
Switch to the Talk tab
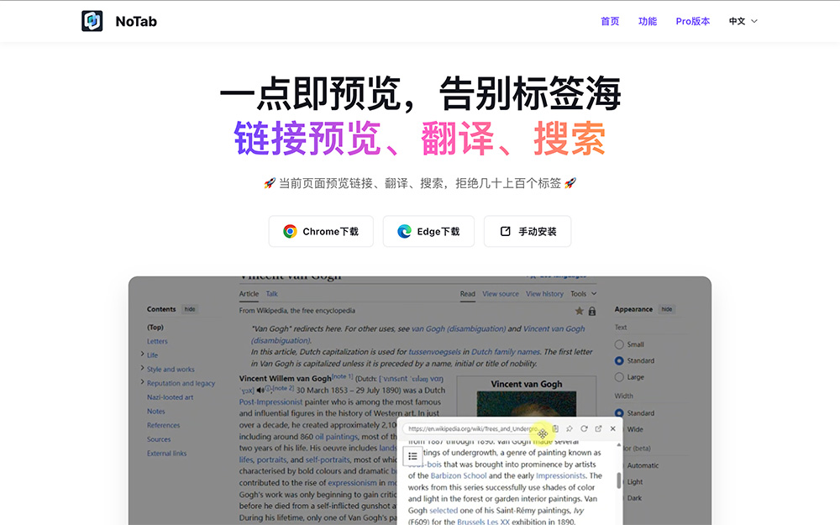(271, 293)
